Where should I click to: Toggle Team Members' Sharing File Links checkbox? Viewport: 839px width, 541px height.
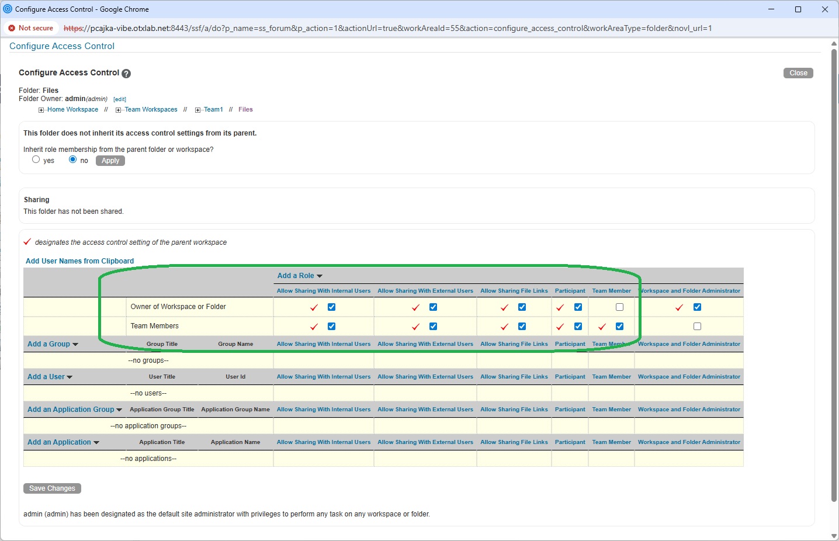point(522,327)
